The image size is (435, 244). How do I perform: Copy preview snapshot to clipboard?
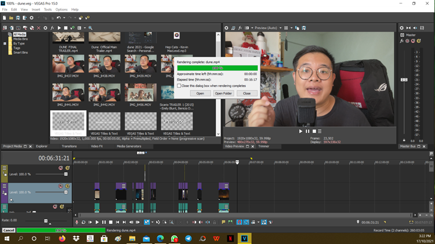[297, 28]
